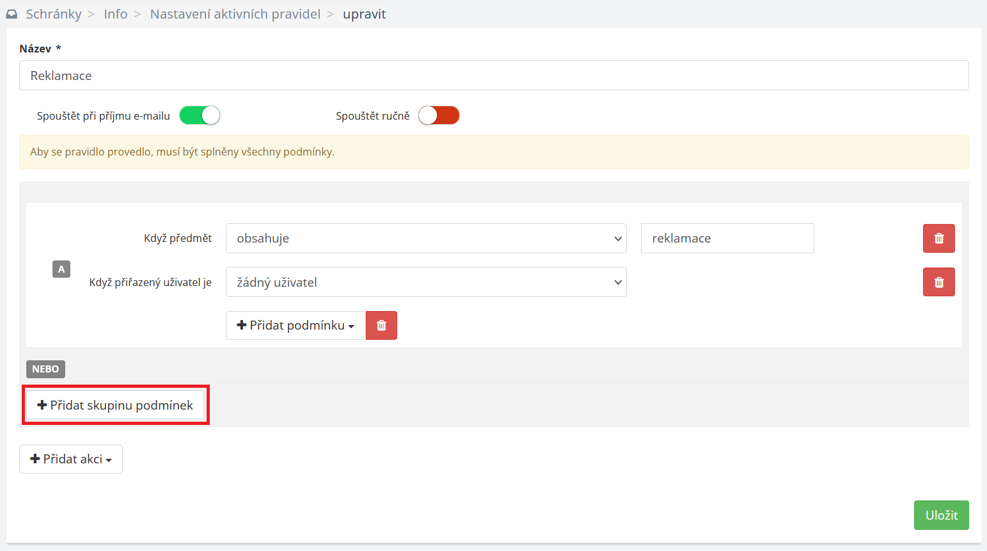The image size is (987, 551).
Task: Expand the Přidat akci dropdown
Action: [71, 459]
